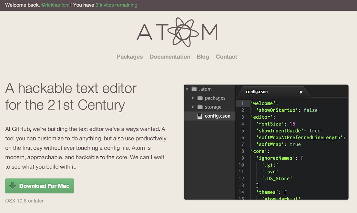This screenshot has height=213, width=357.
Task: Click the 'ignoredNames' key
Action: pos(275,158)
